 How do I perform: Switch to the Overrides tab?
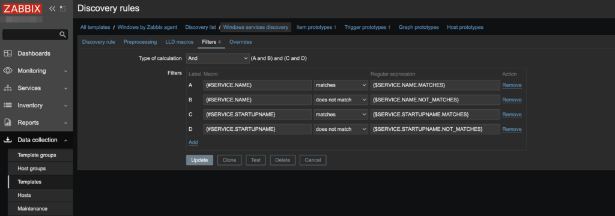[x=240, y=42]
